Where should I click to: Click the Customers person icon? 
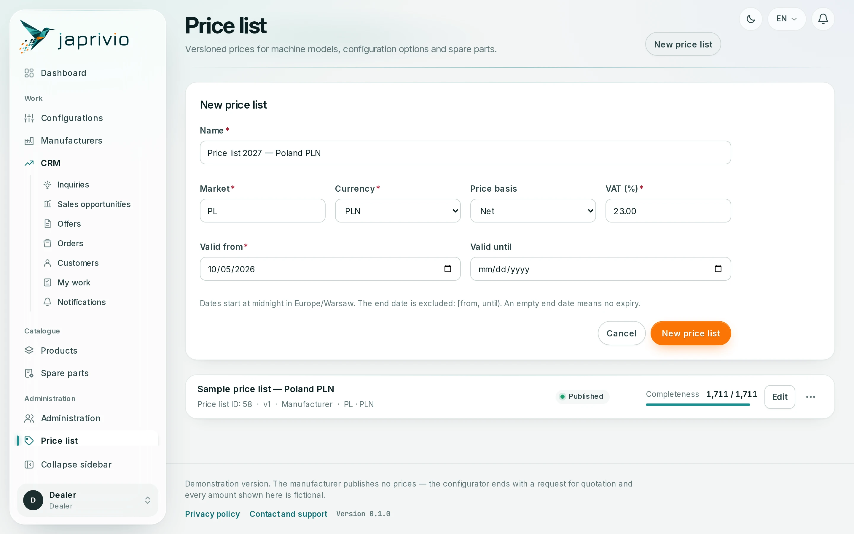pyautogui.click(x=47, y=263)
